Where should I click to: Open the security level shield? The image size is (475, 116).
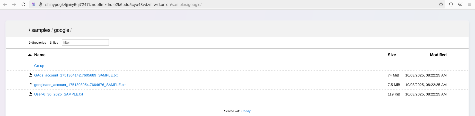click(451, 4)
